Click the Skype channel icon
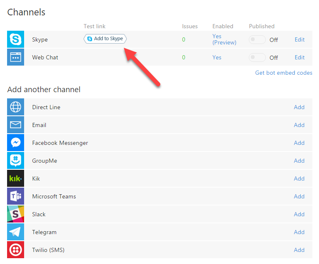This screenshot has width=319, height=264. pyautogui.click(x=16, y=40)
